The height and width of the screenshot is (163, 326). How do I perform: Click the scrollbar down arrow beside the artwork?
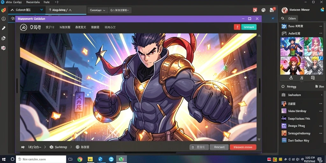(x=259, y=139)
